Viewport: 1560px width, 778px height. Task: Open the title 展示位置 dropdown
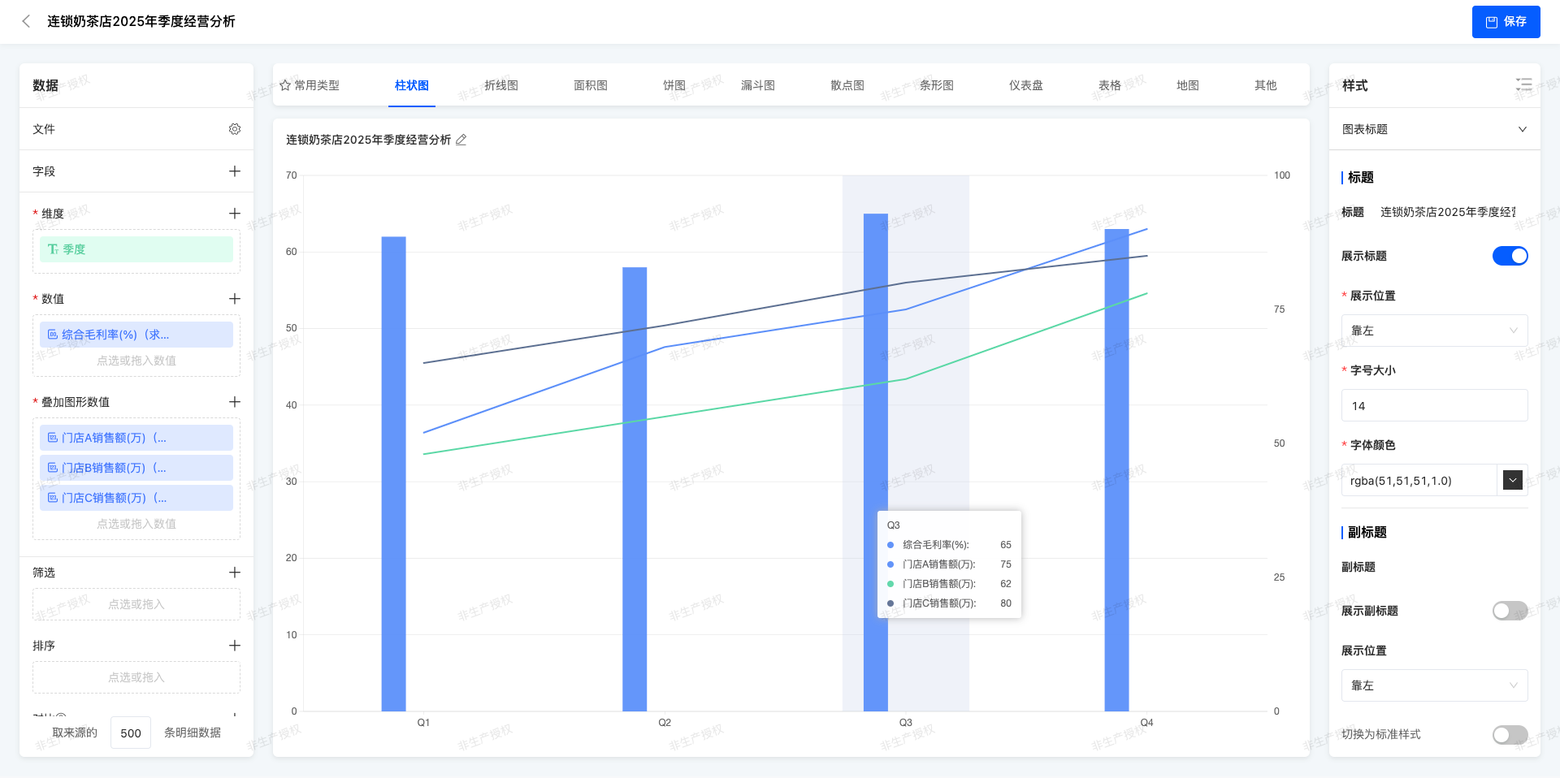[x=1434, y=331]
